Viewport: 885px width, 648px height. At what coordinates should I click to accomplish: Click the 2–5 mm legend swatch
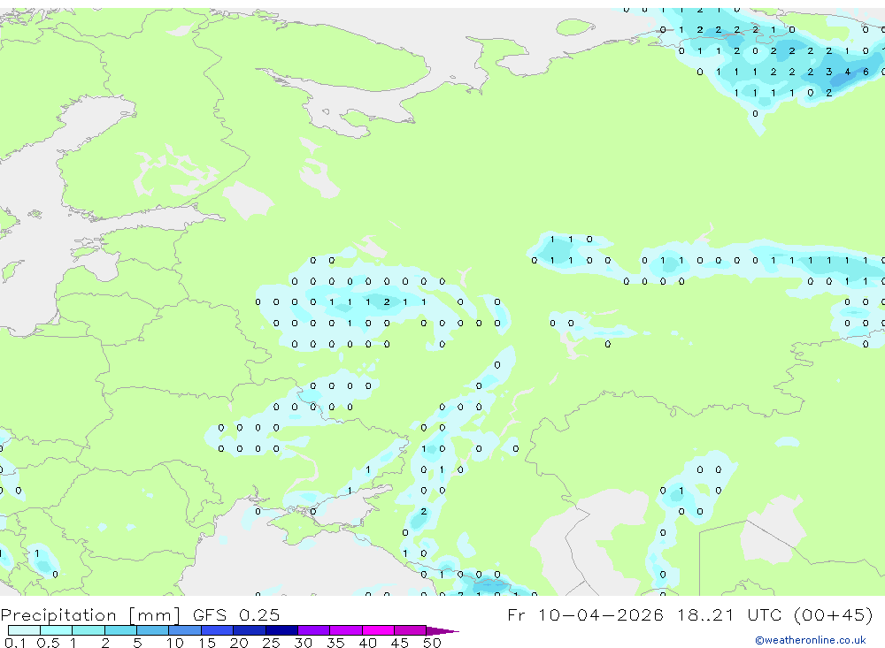click(120, 630)
